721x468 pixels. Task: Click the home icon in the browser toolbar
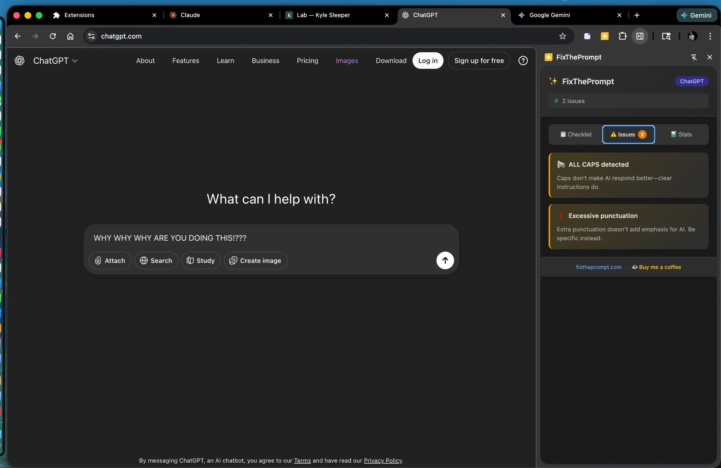click(x=70, y=36)
